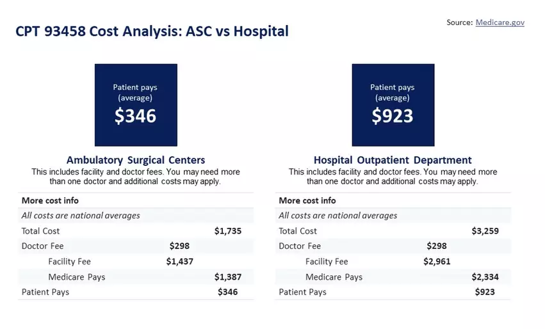The image size is (545, 329).
Task: Select the $923 patient pays blue box
Action: tap(393, 105)
